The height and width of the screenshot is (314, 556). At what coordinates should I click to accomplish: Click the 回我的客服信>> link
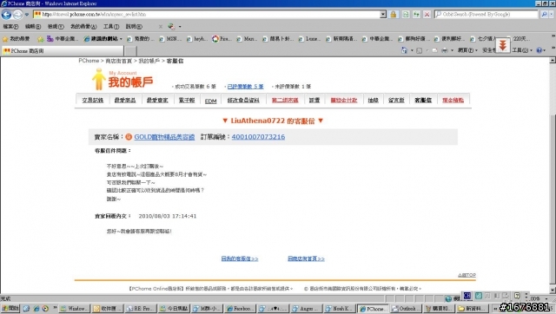240,258
